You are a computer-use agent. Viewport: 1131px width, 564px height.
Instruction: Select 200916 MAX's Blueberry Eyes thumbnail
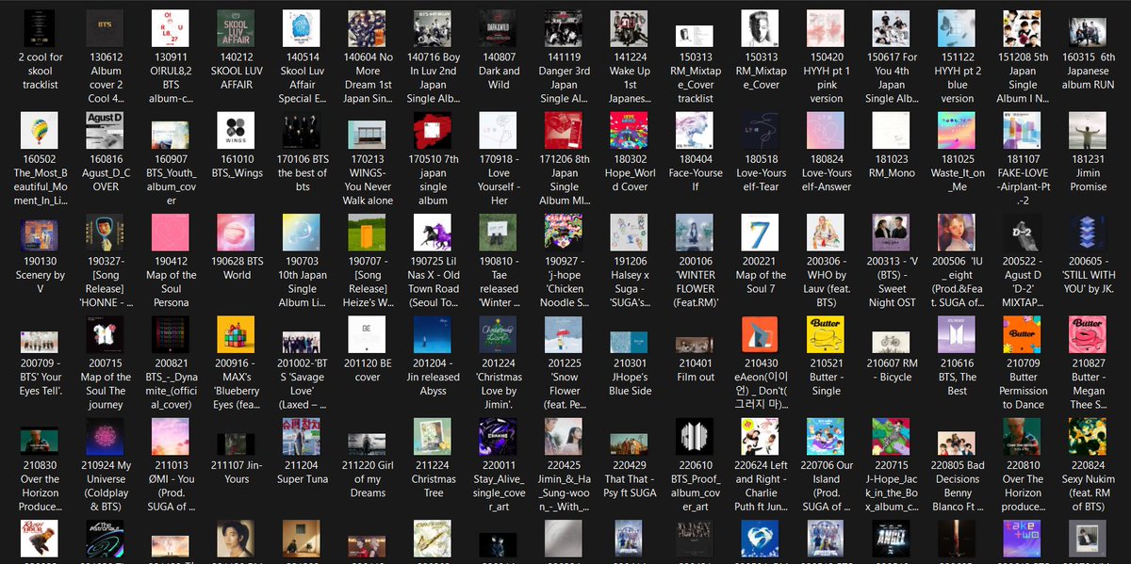pos(237,334)
